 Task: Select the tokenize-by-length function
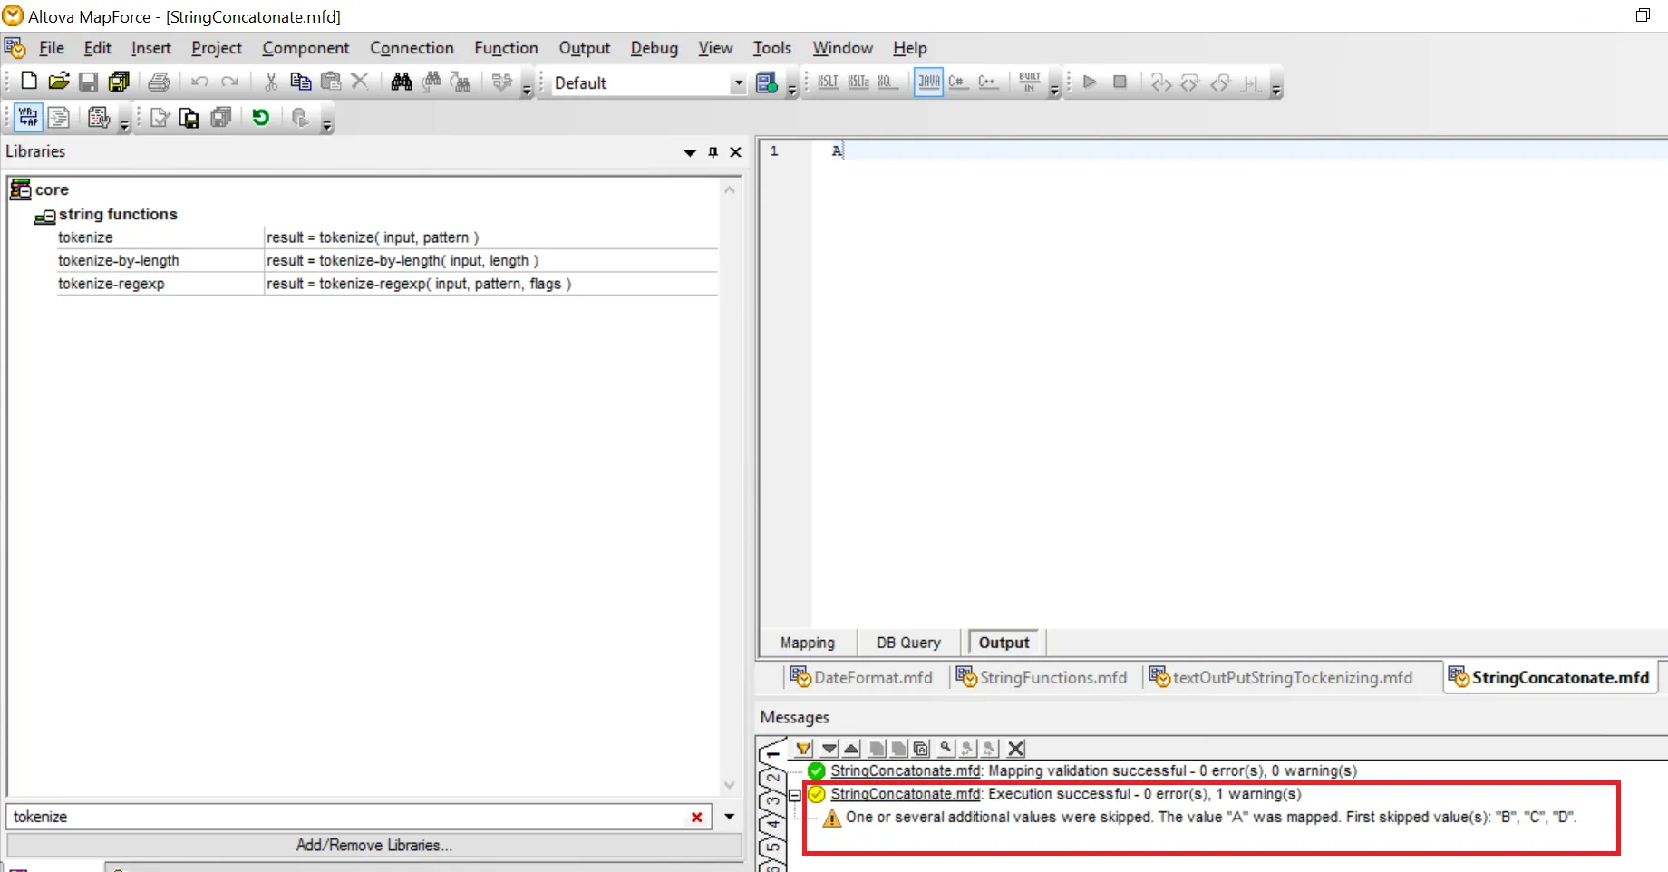coord(119,260)
